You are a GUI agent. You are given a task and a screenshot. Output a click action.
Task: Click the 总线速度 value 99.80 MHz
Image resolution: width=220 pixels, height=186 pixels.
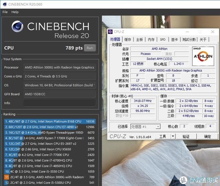(143, 111)
